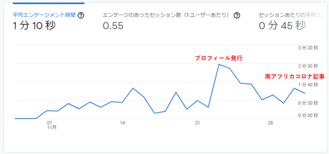Click the プロフィール発行 red annotation

point(219,58)
